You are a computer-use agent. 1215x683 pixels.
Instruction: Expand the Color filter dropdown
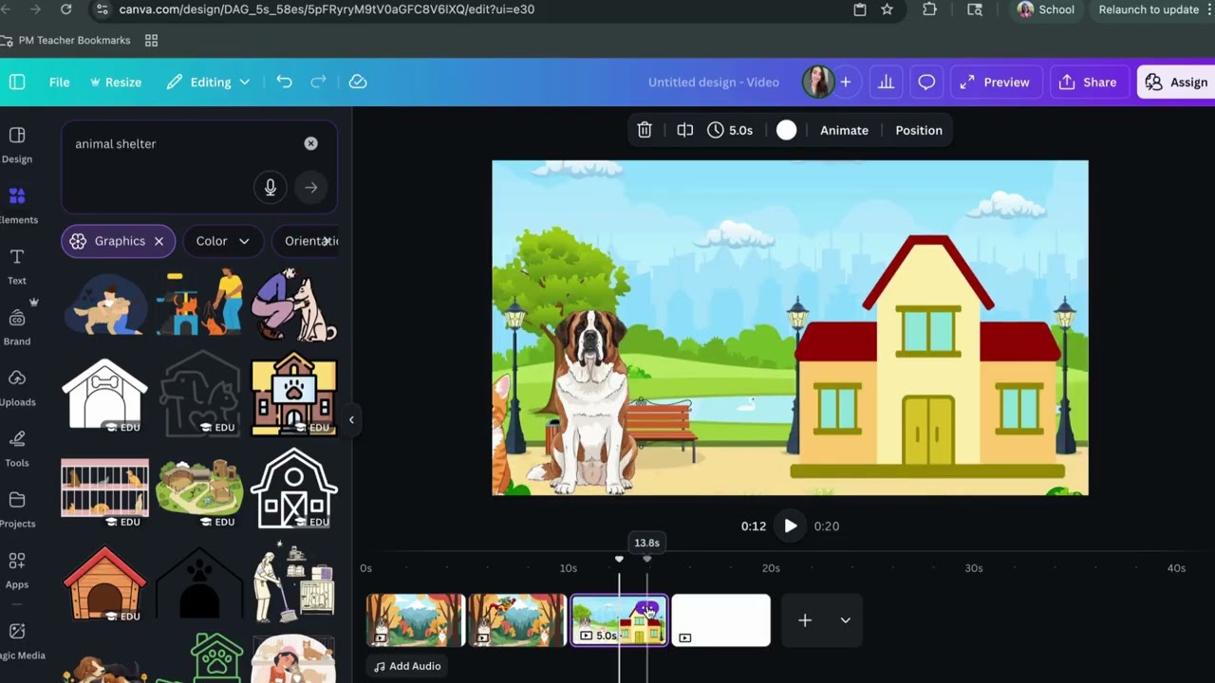click(x=222, y=241)
